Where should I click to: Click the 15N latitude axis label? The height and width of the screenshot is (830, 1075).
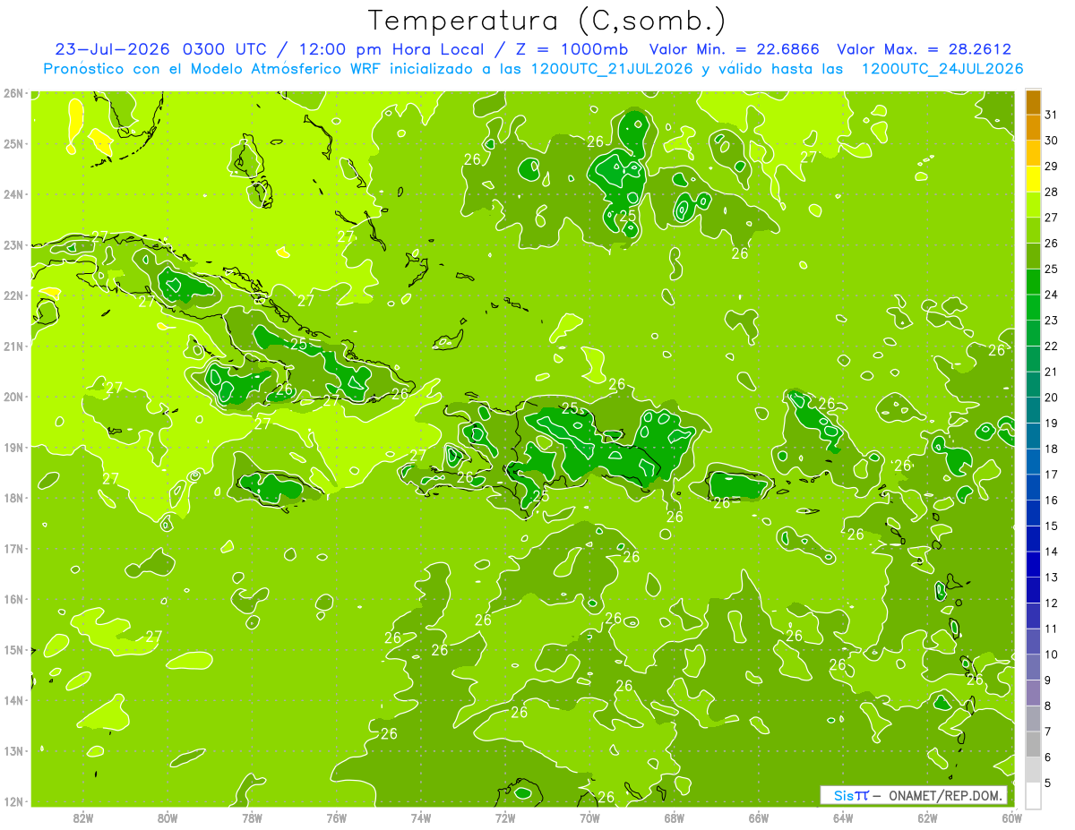[x=13, y=649]
